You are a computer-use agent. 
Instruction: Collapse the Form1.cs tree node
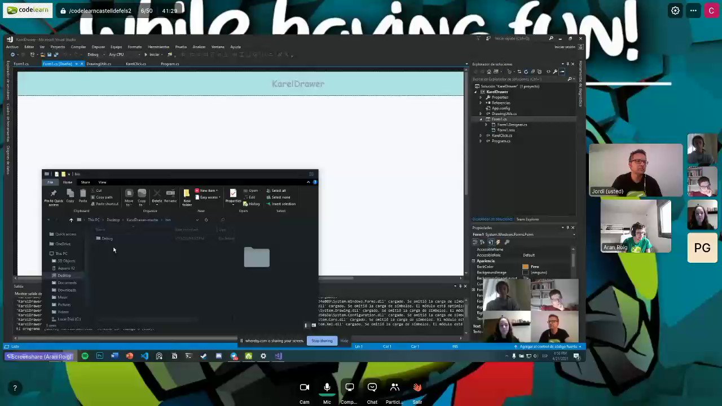pos(481,119)
